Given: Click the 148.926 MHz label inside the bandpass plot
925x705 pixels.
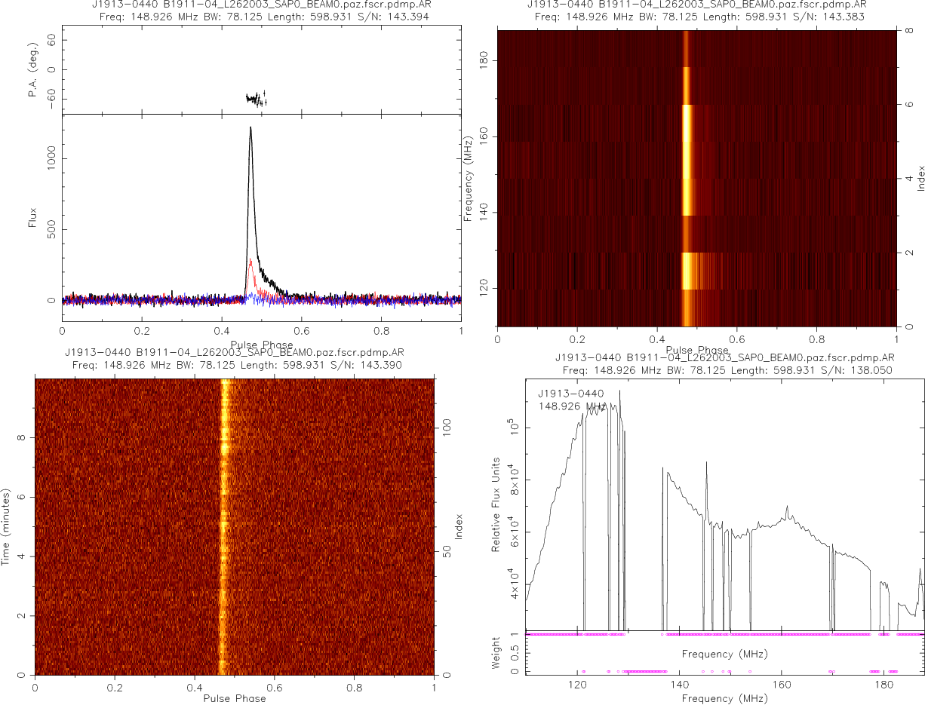Looking at the screenshot, I should point(573,406).
